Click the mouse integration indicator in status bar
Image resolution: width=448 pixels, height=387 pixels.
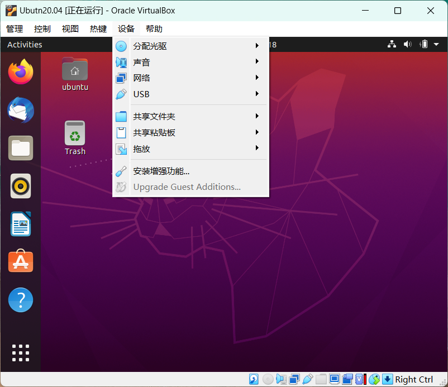coord(374,379)
